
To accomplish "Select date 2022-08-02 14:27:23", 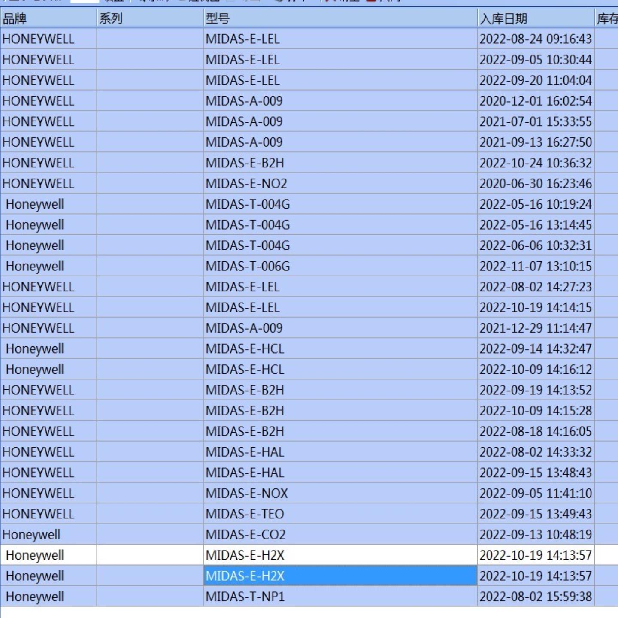I will (x=536, y=287).
